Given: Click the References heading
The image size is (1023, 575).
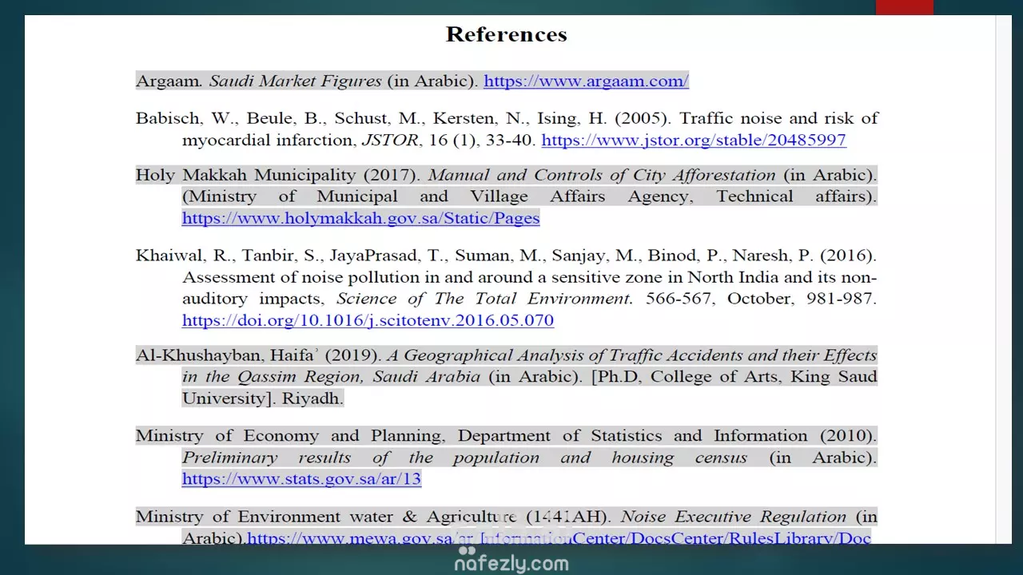Looking at the screenshot, I should coord(507,34).
